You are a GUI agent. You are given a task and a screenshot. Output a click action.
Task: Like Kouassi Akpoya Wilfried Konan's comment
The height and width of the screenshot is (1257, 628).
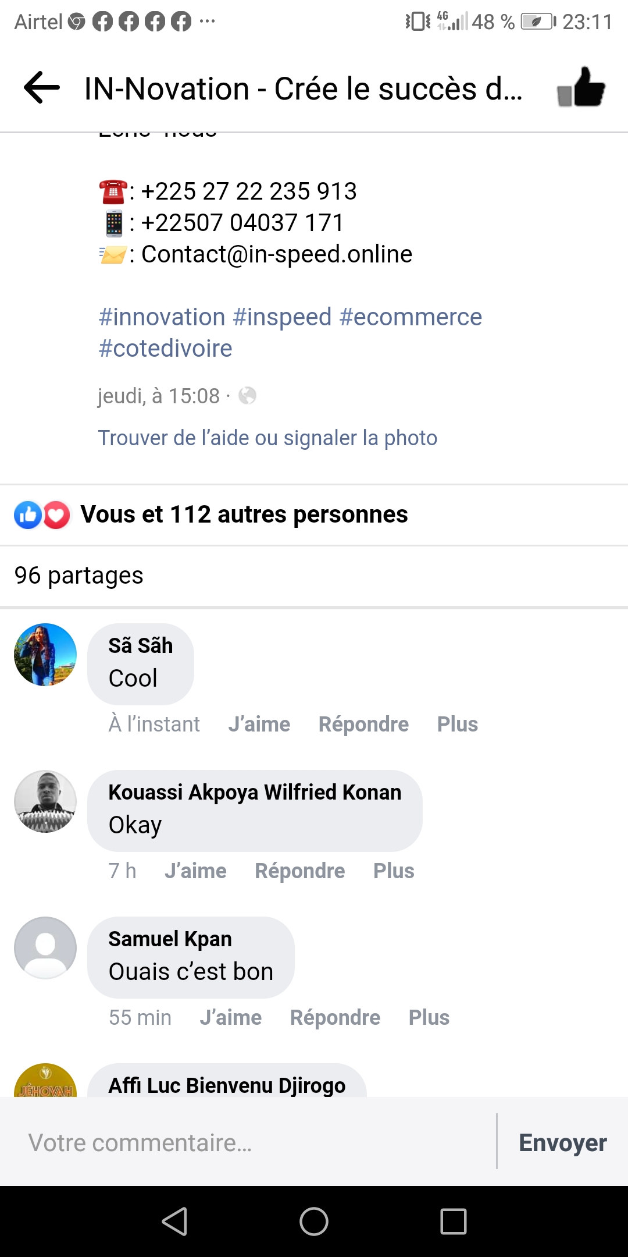195,871
